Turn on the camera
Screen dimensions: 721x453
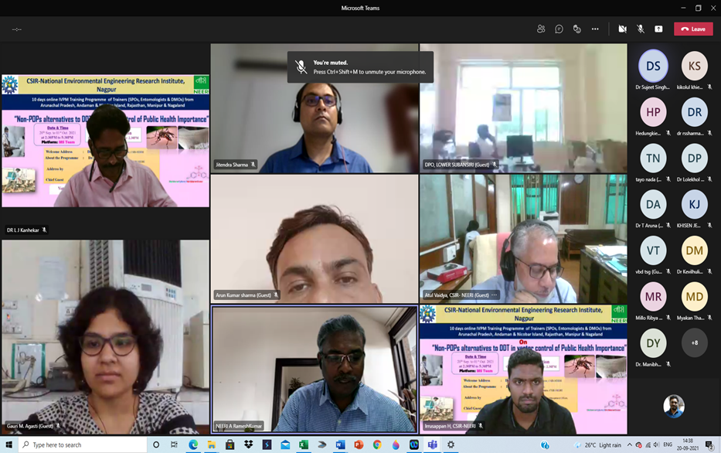click(x=622, y=29)
